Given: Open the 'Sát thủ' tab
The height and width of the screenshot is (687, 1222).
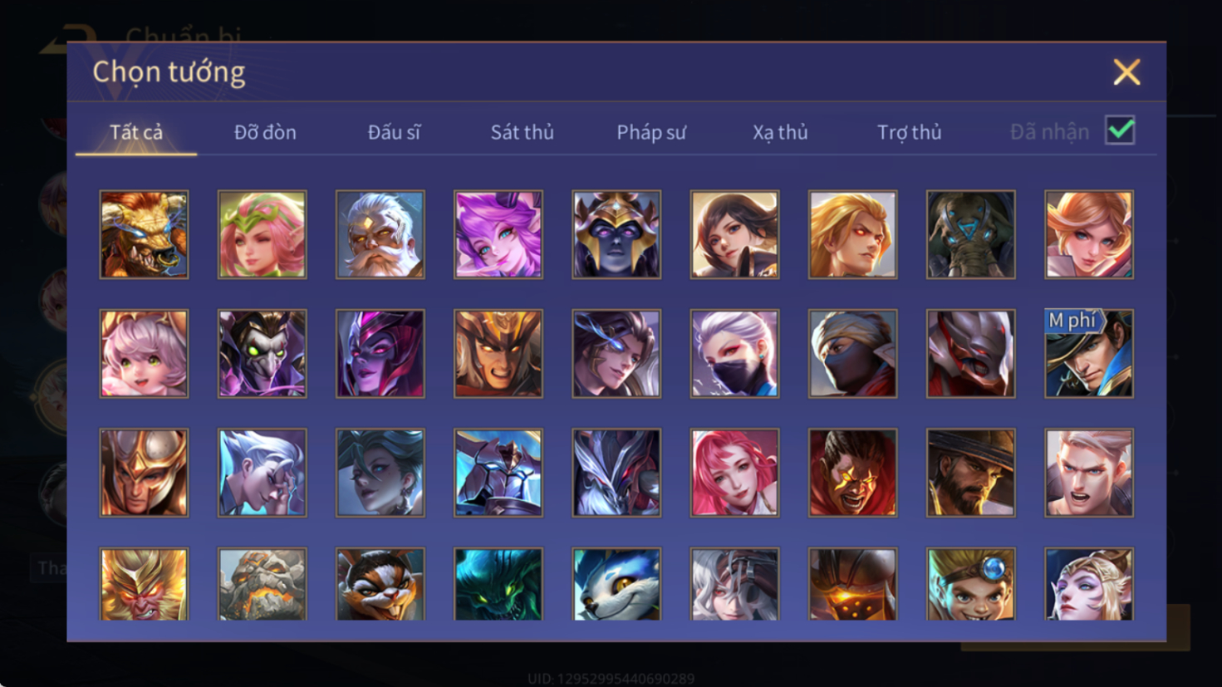Looking at the screenshot, I should [522, 132].
